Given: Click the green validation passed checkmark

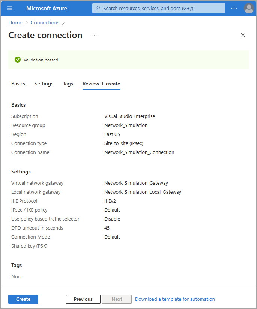Looking at the screenshot, I should pos(18,60).
